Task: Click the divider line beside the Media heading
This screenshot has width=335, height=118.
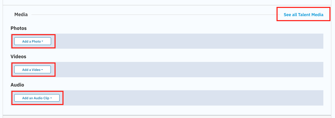Action: coord(153,15)
